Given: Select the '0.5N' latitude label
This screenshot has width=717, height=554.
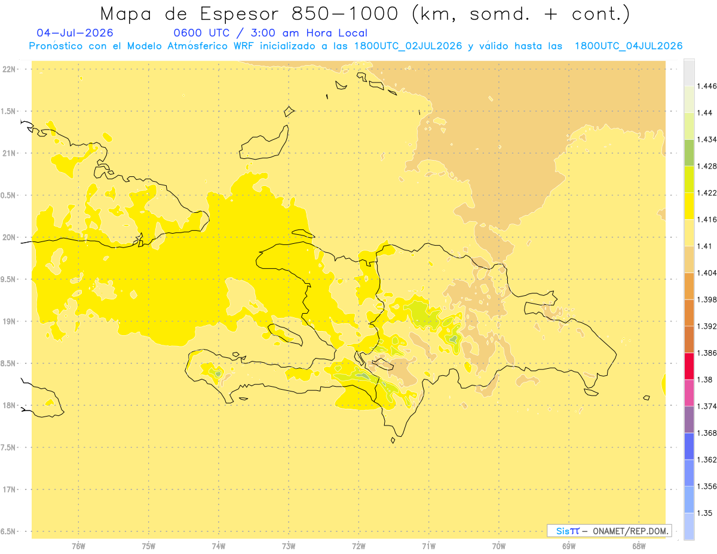Looking at the screenshot, I should point(8,195).
